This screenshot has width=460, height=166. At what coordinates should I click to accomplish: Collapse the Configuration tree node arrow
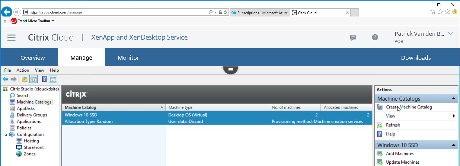(x=6, y=134)
